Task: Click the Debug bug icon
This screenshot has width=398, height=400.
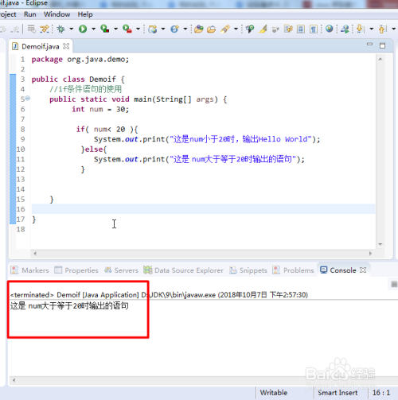Action: coord(61,29)
